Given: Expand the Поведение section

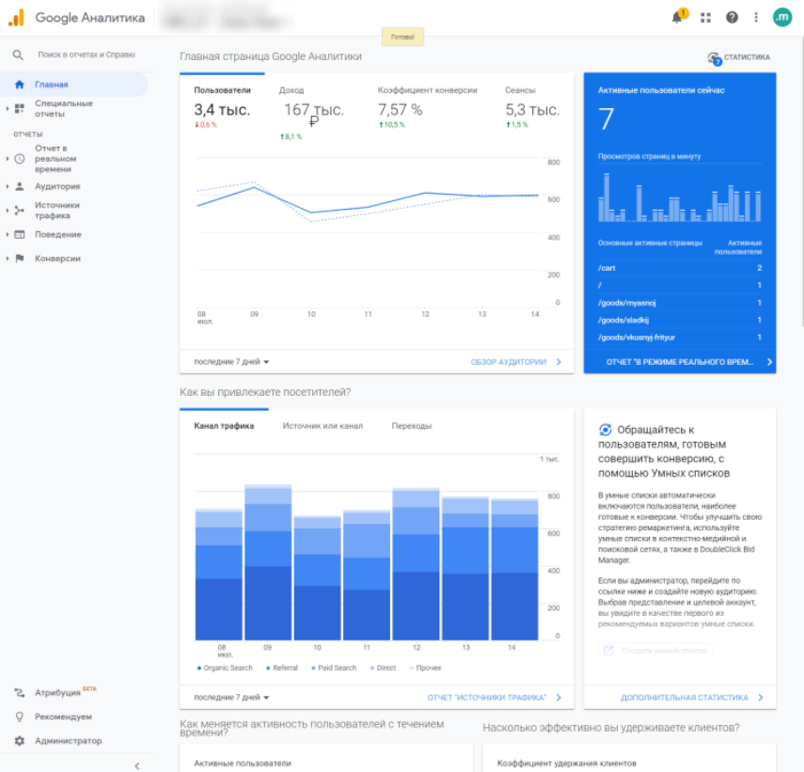Looking at the screenshot, I should pos(8,234).
